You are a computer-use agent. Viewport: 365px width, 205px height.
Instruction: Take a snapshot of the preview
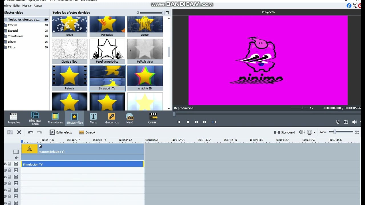[346, 122]
